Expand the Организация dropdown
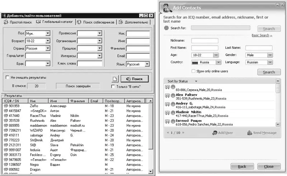This screenshot has width=287, height=176. tap(100, 41)
